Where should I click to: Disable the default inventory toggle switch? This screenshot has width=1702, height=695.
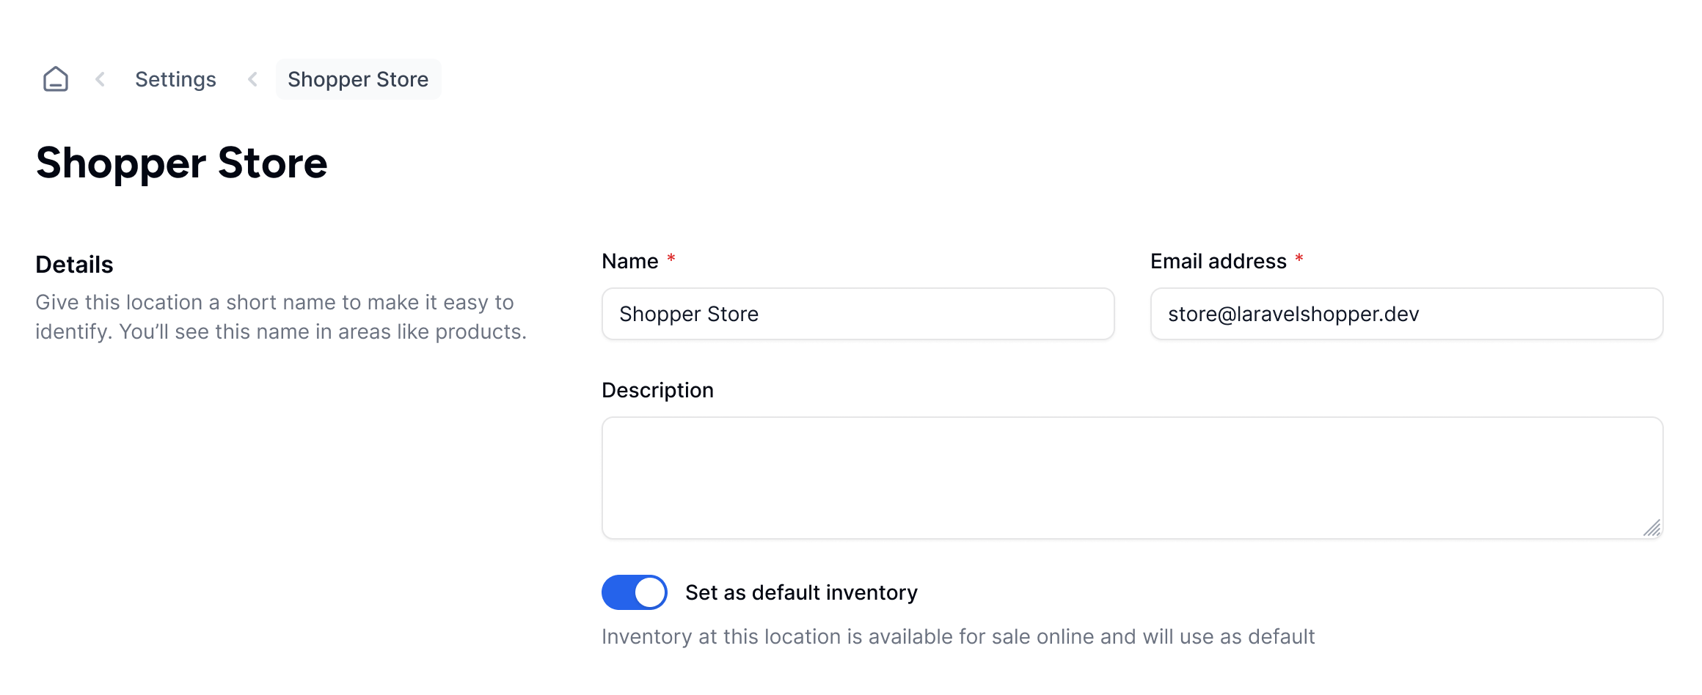coord(634,592)
